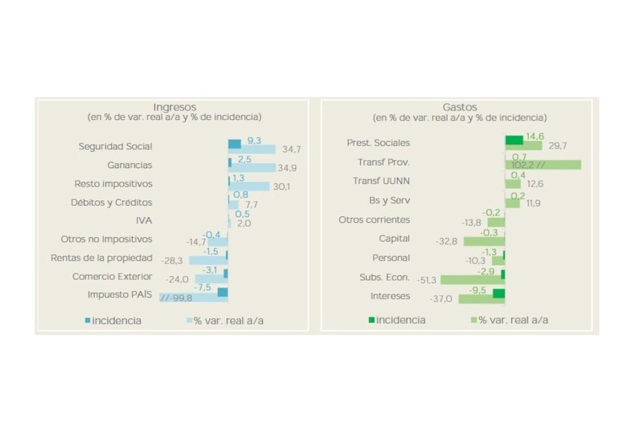Click the light blue % var. real legend swatch
Screen dimensions: 634x422
pos(189,321)
